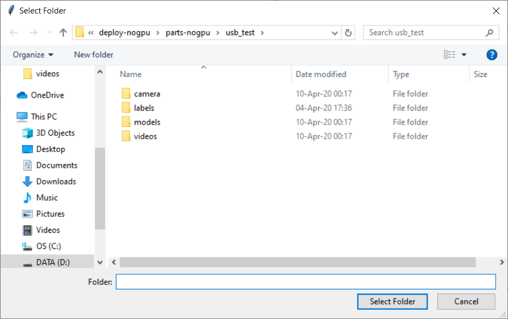
Task: Click the camera folder icon
Action: pos(126,93)
